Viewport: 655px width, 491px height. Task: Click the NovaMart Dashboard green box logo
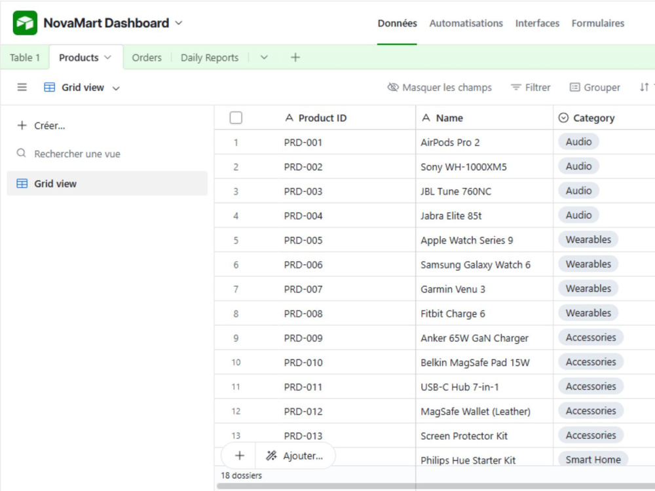tap(25, 23)
